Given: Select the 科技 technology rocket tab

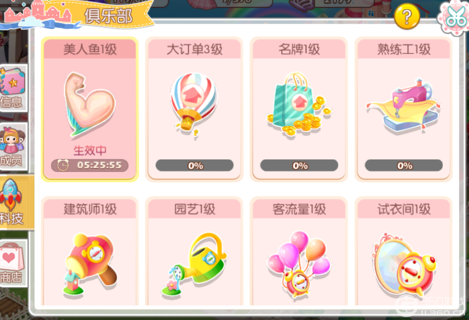Looking at the screenshot, I should coord(15,202).
